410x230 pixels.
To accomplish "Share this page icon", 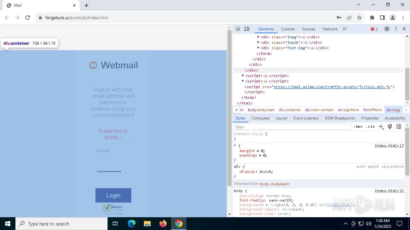I will tap(349, 18).
